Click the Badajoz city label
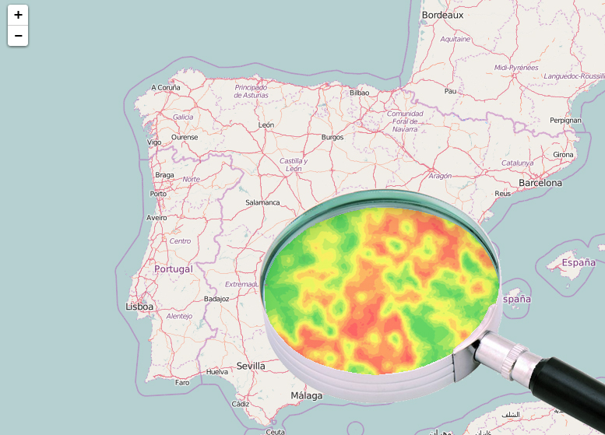The width and height of the screenshot is (605, 435). pos(216,298)
